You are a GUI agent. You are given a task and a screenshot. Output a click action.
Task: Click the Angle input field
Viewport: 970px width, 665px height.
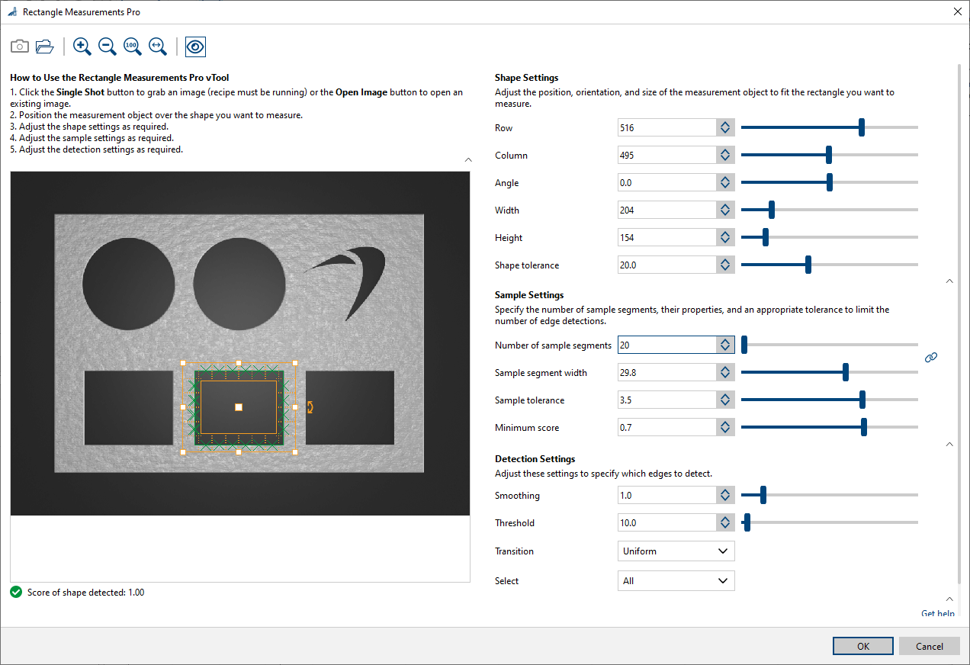[x=667, y=183]
